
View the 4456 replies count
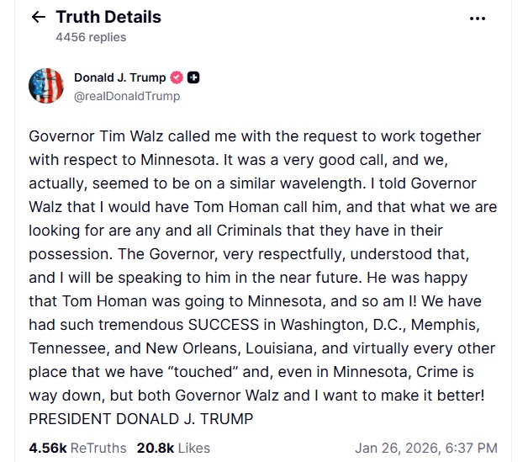pos(91,37)
